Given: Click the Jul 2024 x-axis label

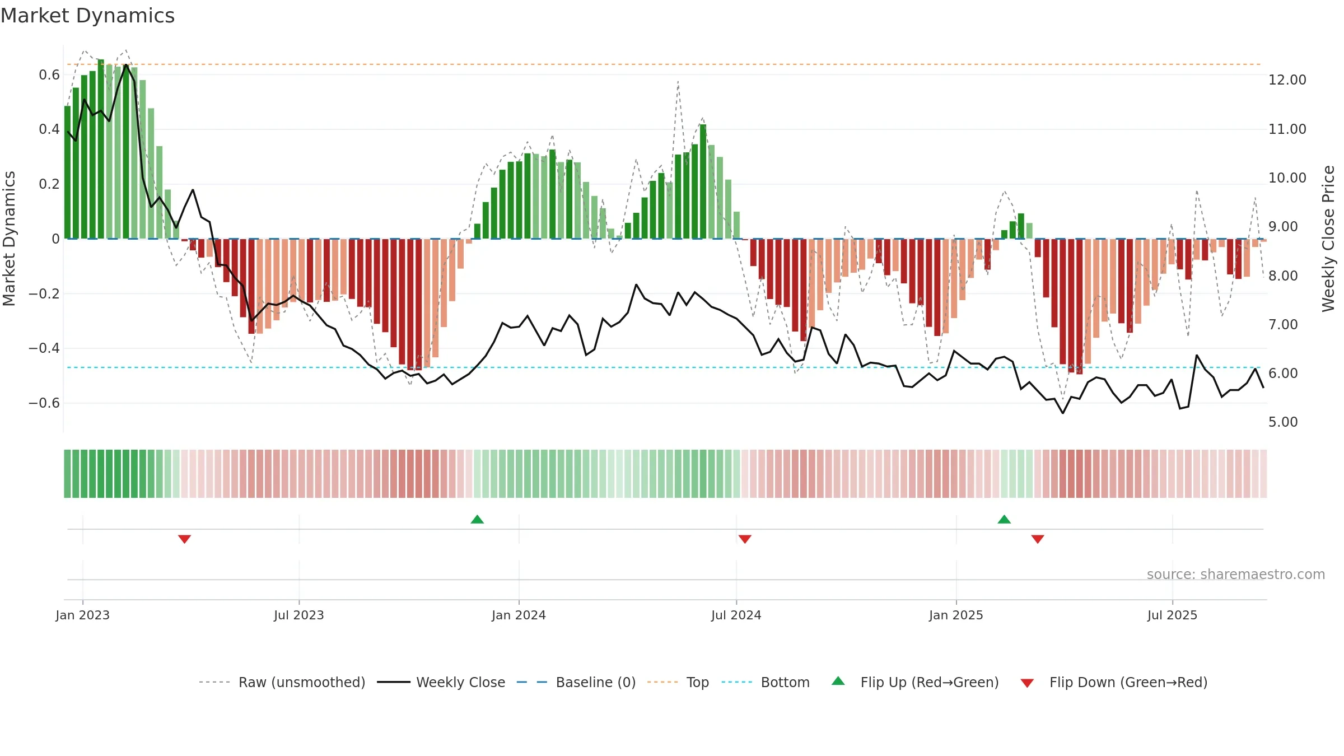Looking at the screenshot, I should pos(736,615).
